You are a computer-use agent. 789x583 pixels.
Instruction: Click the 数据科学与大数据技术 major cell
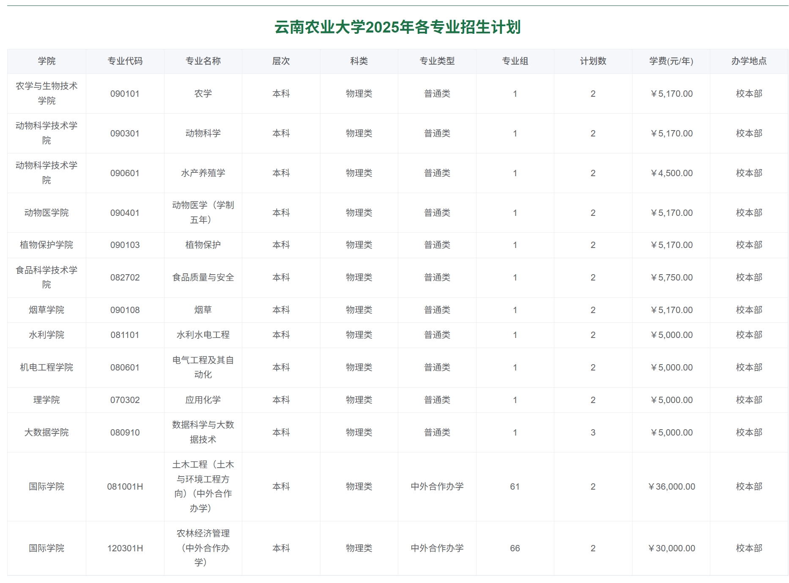click(203, 432)
